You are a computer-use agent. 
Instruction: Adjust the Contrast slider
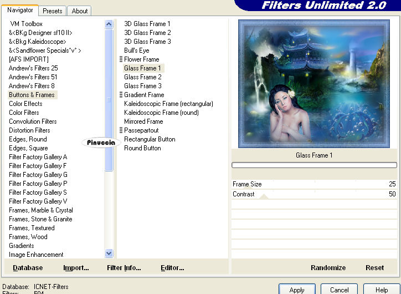[x=314, y=194]
